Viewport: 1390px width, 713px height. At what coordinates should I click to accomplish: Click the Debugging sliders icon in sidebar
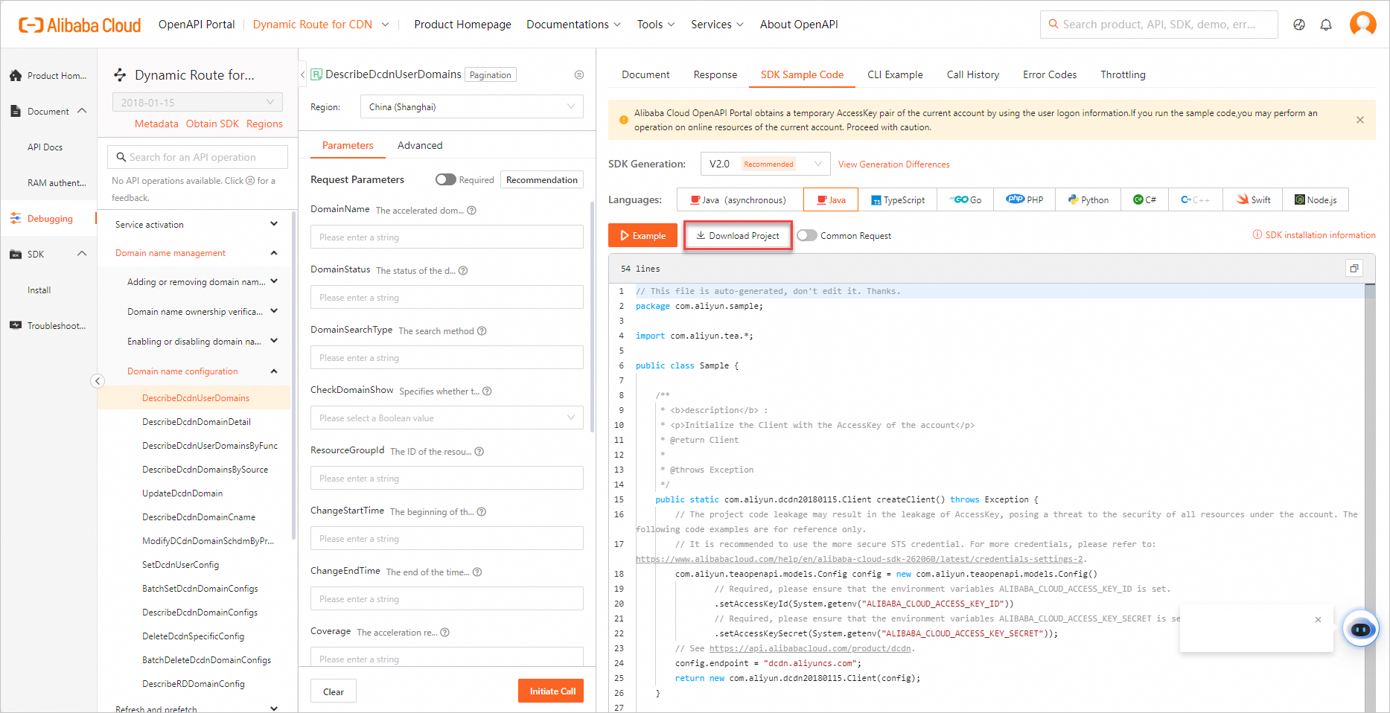click(16, 218)
